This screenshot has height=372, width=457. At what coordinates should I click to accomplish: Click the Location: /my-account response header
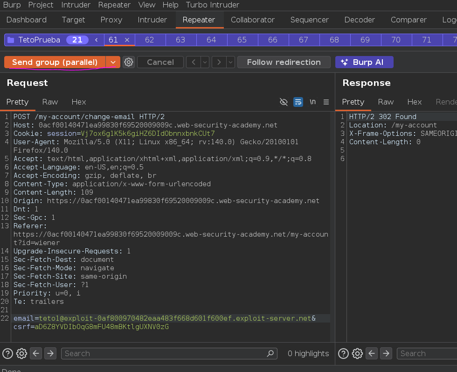[393, 125]
